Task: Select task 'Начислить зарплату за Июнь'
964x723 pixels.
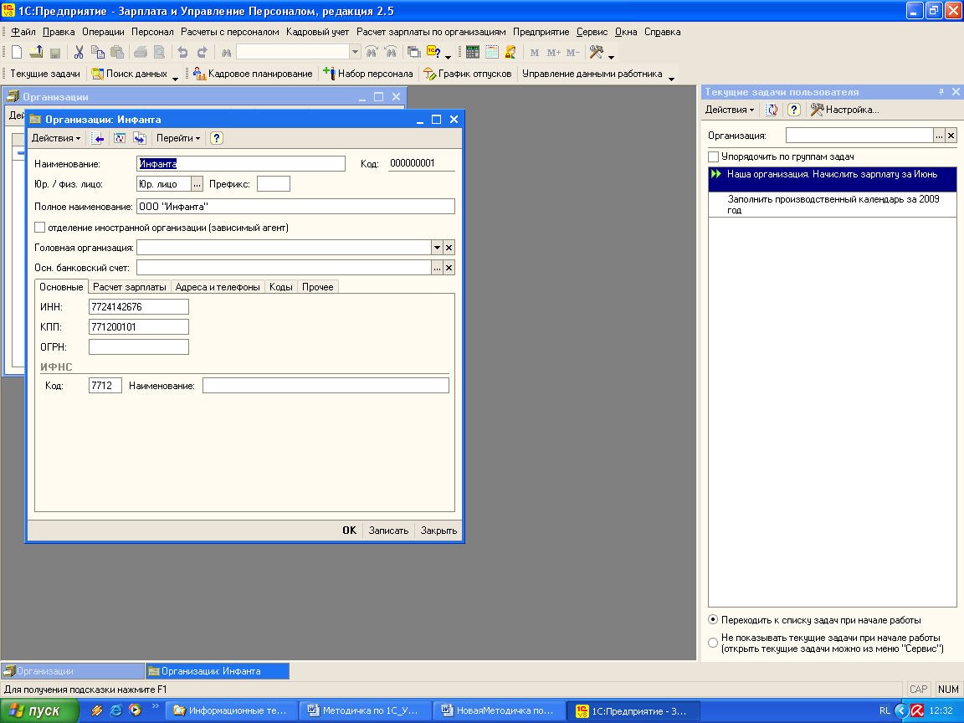Action: (833, 180)
